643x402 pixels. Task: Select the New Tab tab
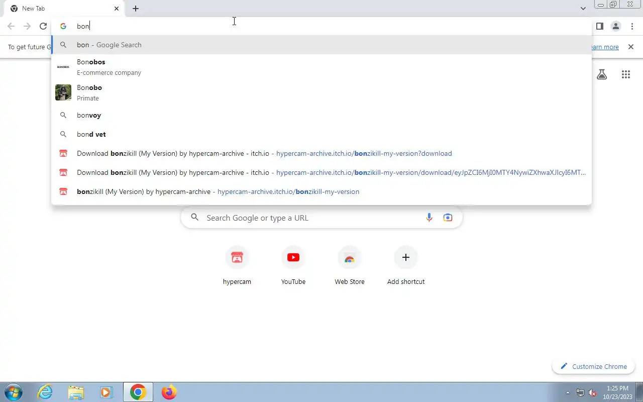tap(64, 9)
